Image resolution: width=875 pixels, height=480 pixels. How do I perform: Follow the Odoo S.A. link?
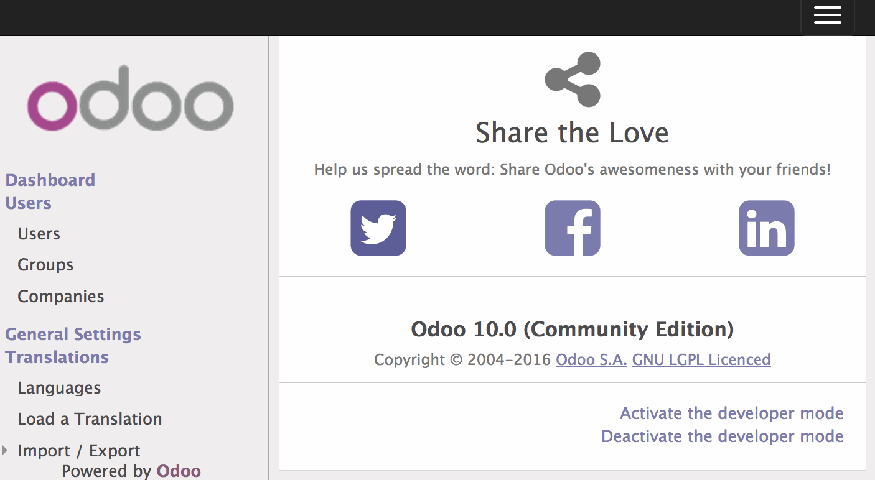(591, 359)
